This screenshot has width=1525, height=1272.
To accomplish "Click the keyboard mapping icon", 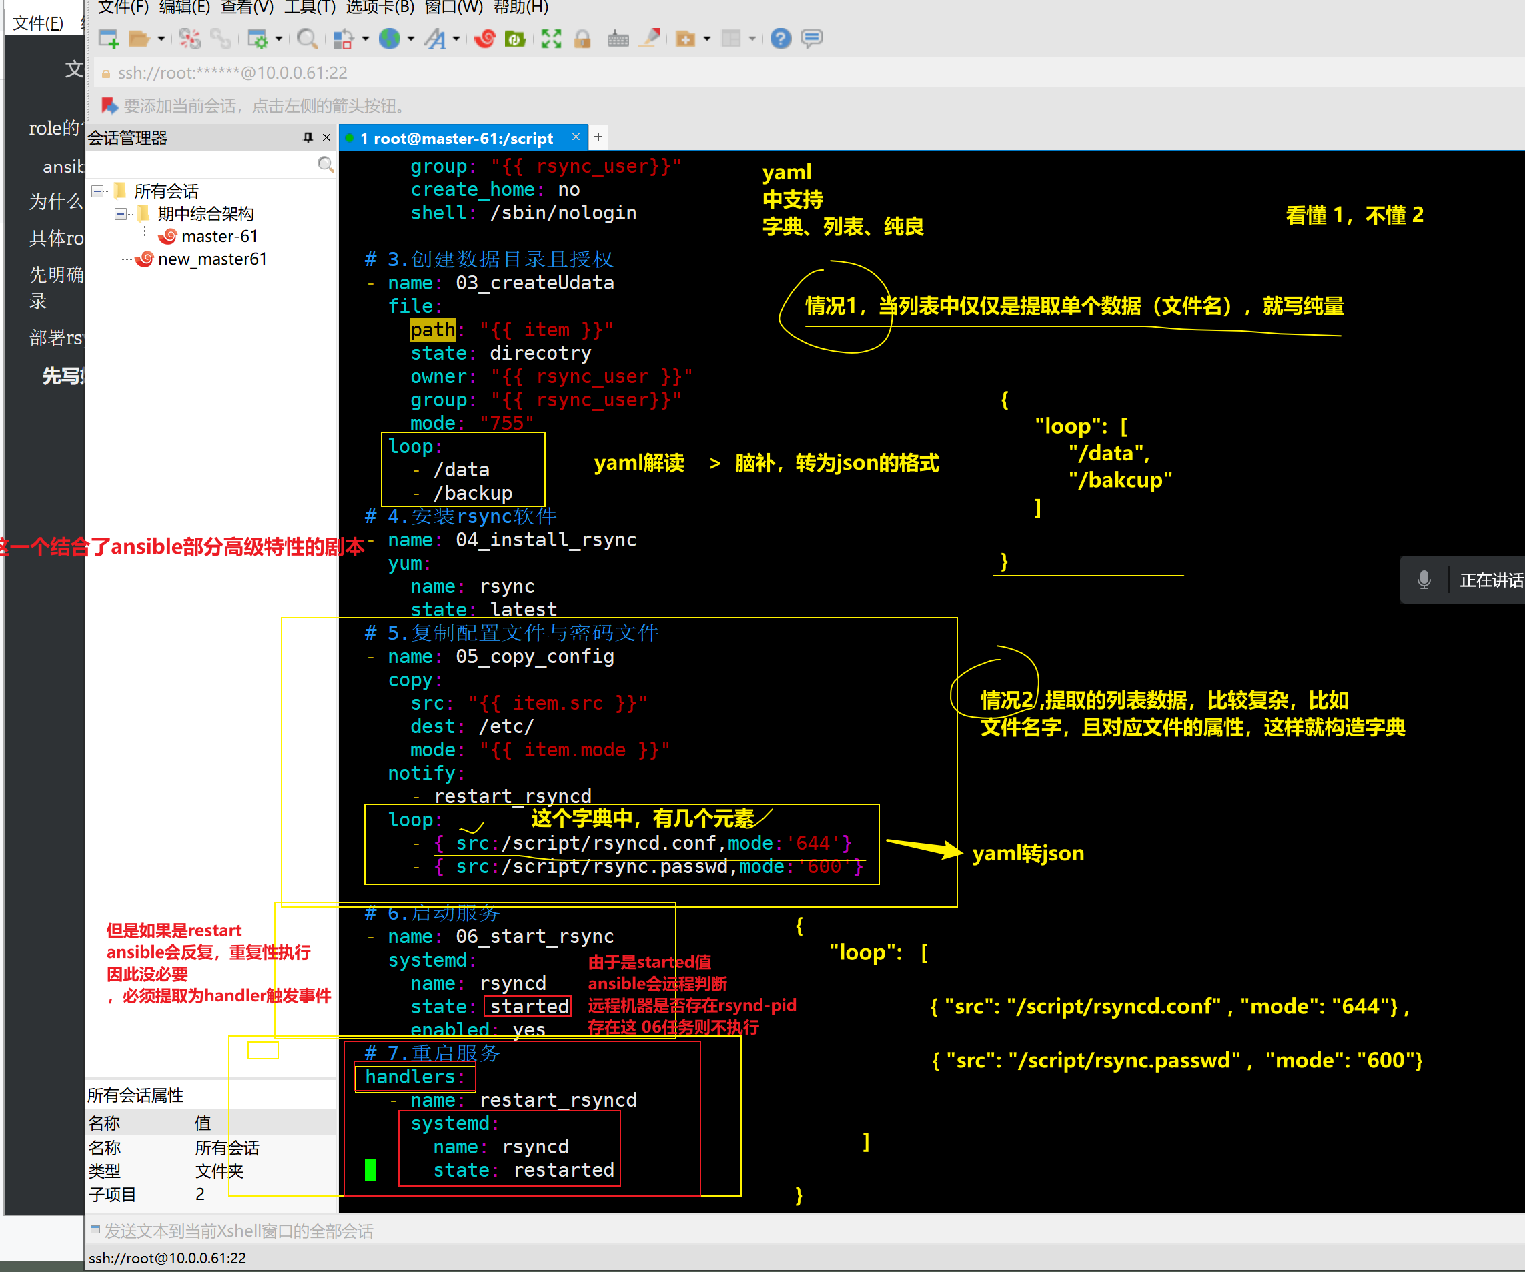I will click(618, 39).
